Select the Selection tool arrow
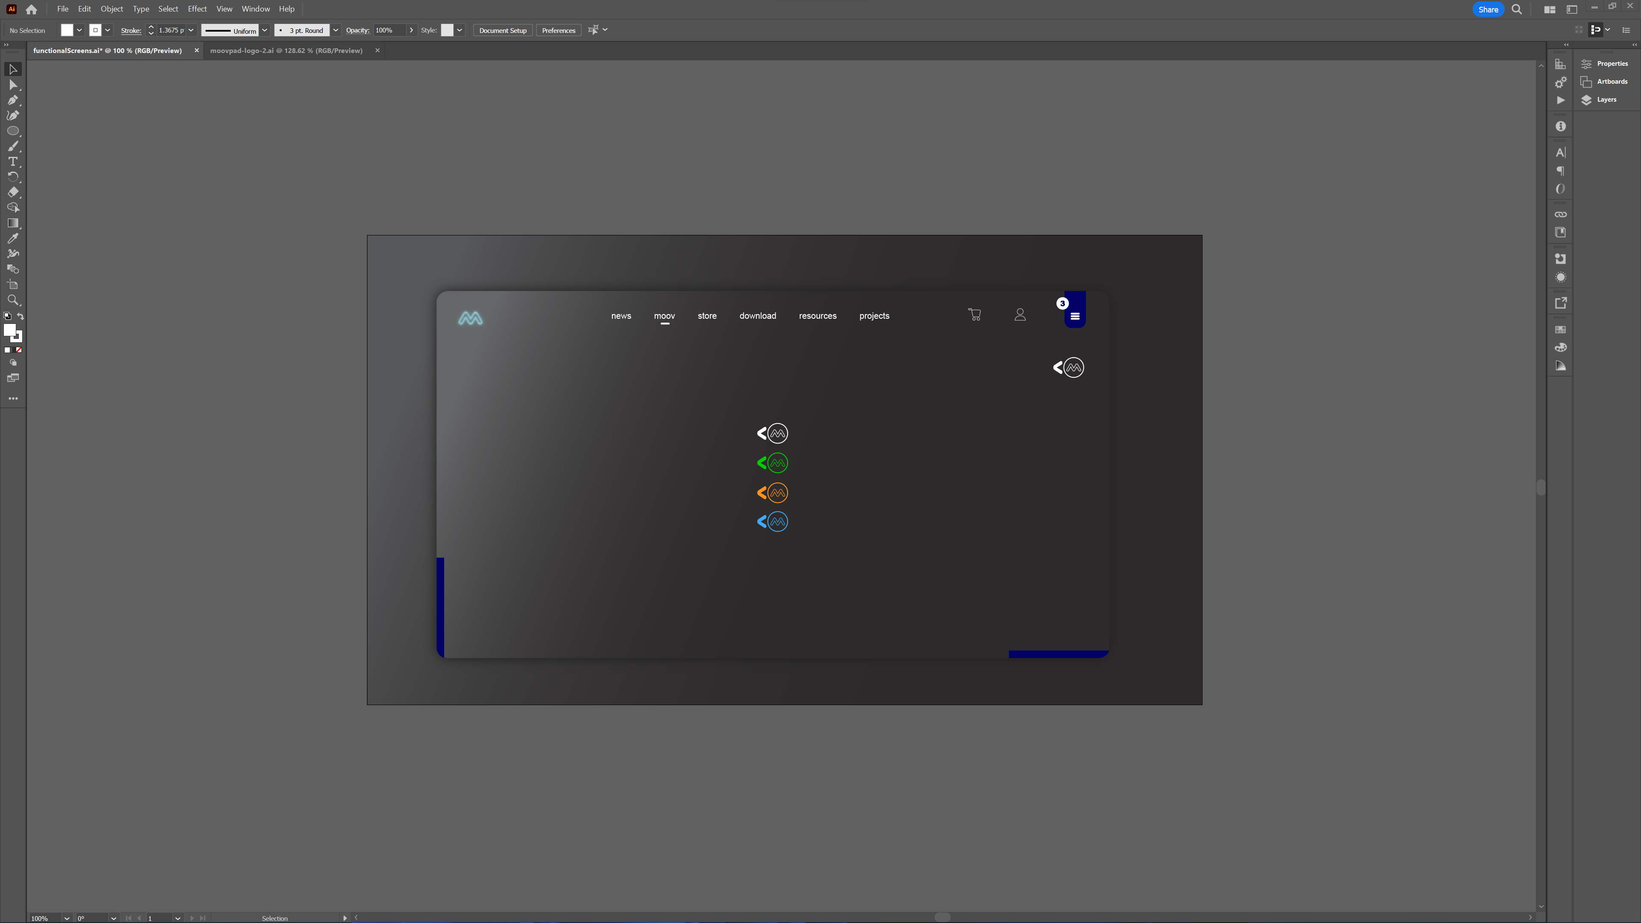 coord(13,69)
